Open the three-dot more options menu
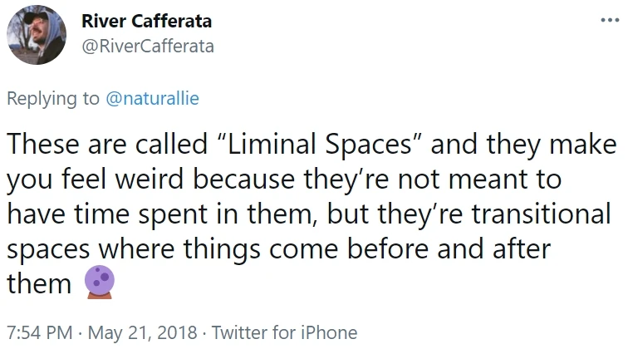This screenshot has width=628, height=349. (x=609, y=20)
